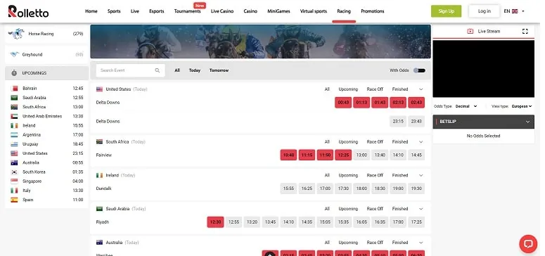This screenshot has width=545, height=256.
Task: Open the Tournaments menu
Action: (187, 11)
